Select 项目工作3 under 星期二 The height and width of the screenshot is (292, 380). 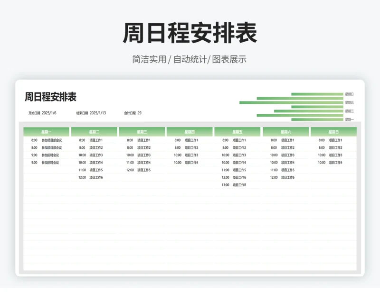(x=96, y=155)
